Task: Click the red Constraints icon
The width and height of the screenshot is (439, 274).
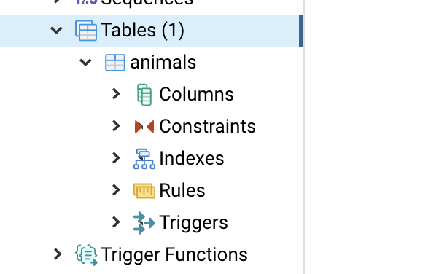Action: point(144,127)
